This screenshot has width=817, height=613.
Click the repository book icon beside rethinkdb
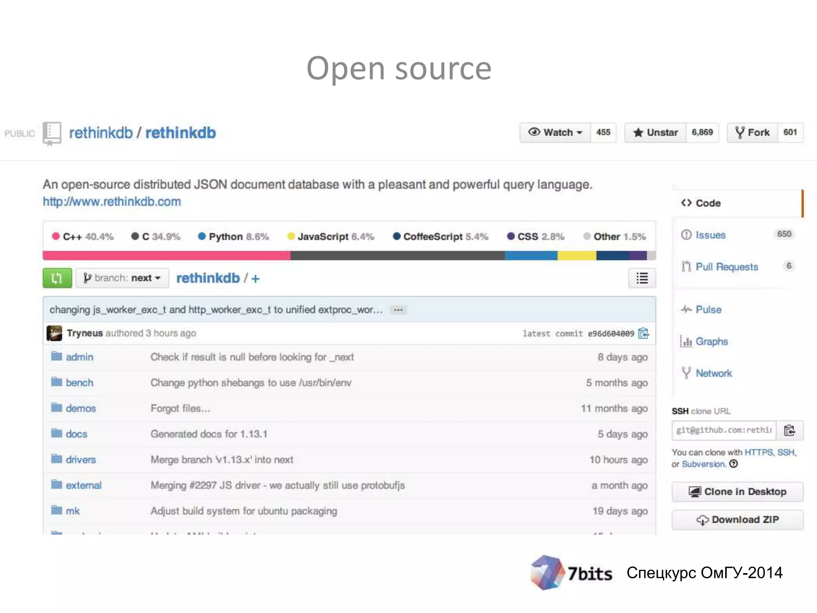[x=52, y=133]
